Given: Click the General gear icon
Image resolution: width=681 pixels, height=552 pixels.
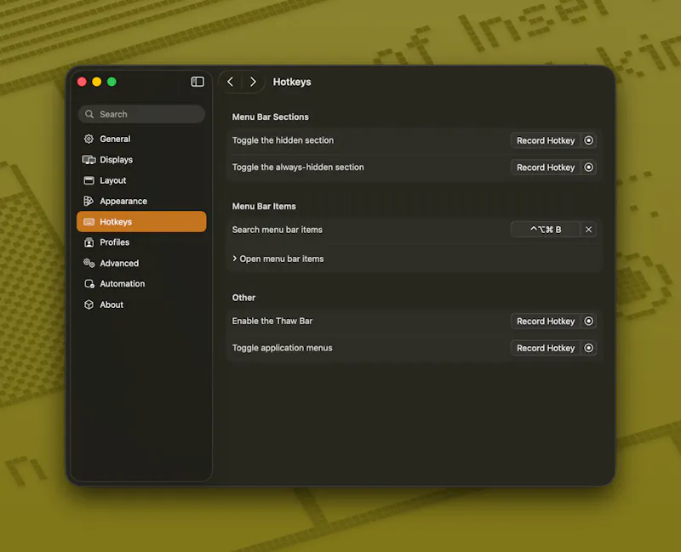Looking at the screenshot, I should pos(89,139).
